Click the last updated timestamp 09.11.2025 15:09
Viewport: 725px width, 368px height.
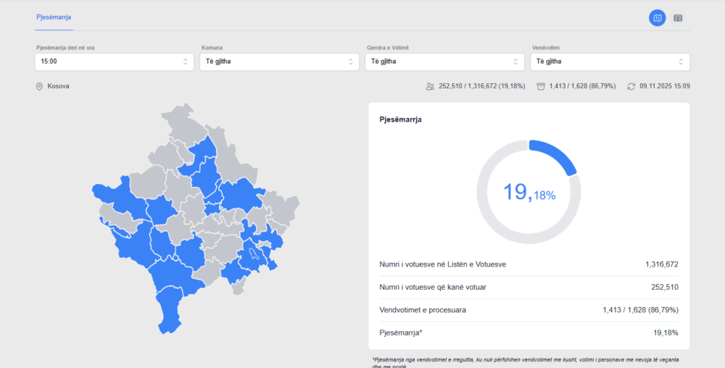click(x=665, y=86)
